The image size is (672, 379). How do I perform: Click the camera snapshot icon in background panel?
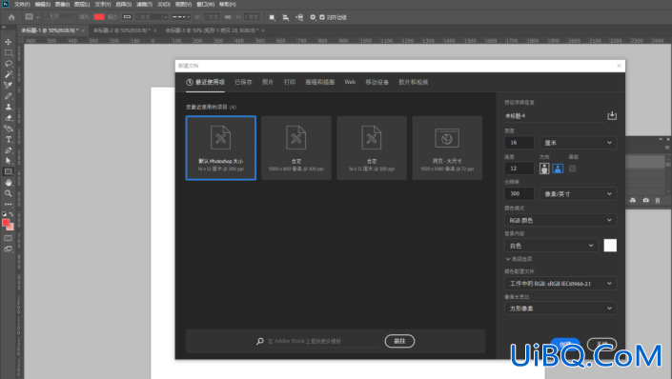(x=646, y=200)
